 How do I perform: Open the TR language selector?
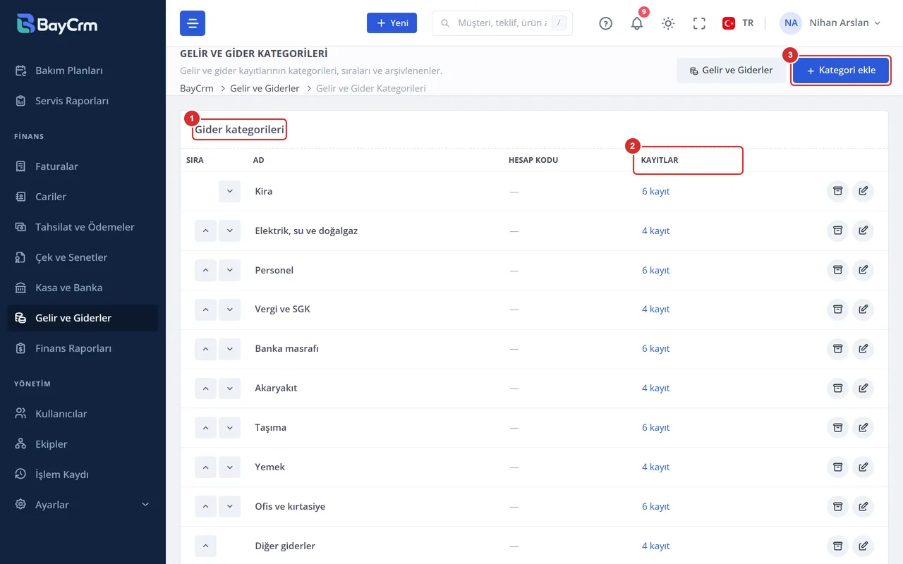[738, 23]
